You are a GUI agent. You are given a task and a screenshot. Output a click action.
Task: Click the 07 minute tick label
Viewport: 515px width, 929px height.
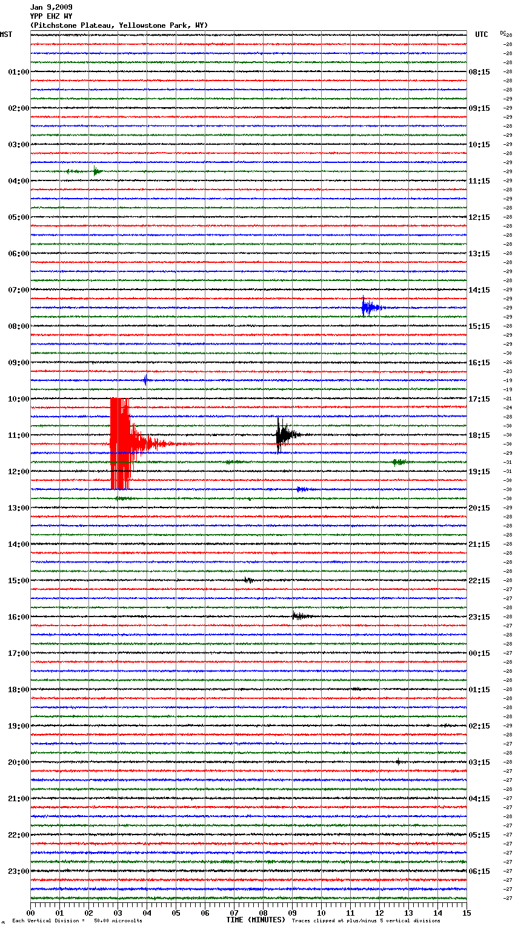[234, 913]
